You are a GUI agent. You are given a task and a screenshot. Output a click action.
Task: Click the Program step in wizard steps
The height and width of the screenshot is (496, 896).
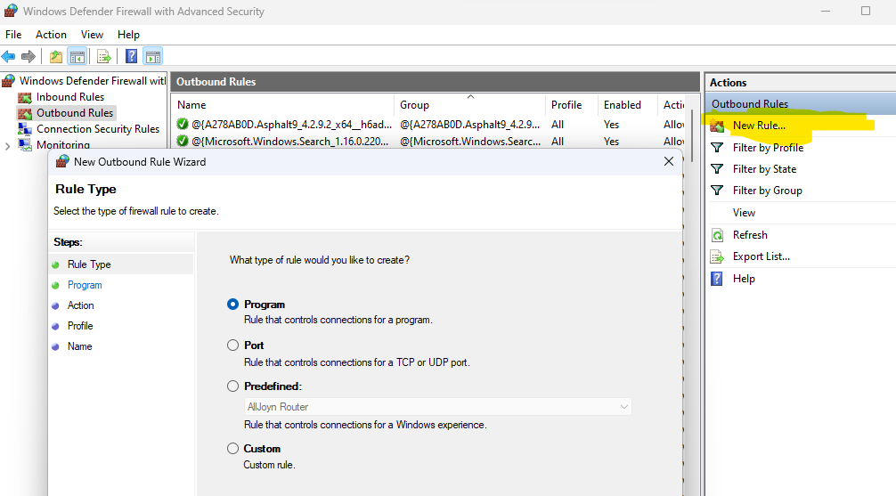click(85, 285)
